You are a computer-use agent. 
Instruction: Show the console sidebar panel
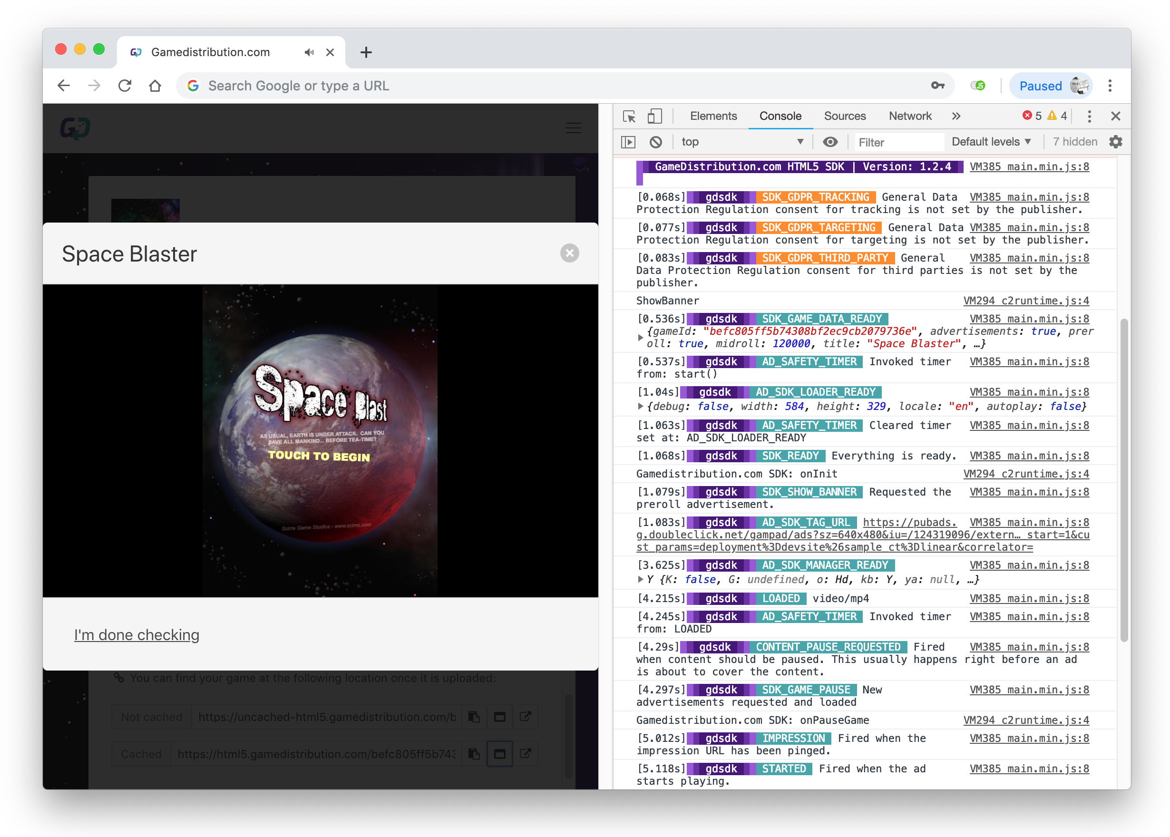628,142
